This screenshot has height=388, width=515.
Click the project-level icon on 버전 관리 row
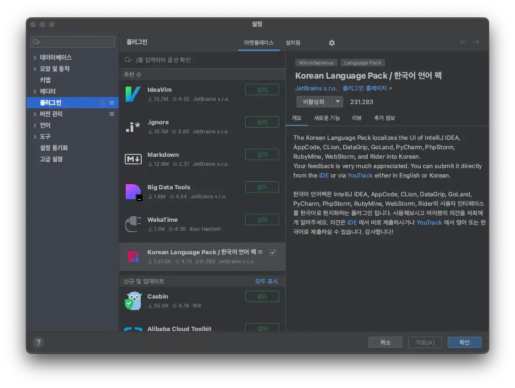click(112, 114)
